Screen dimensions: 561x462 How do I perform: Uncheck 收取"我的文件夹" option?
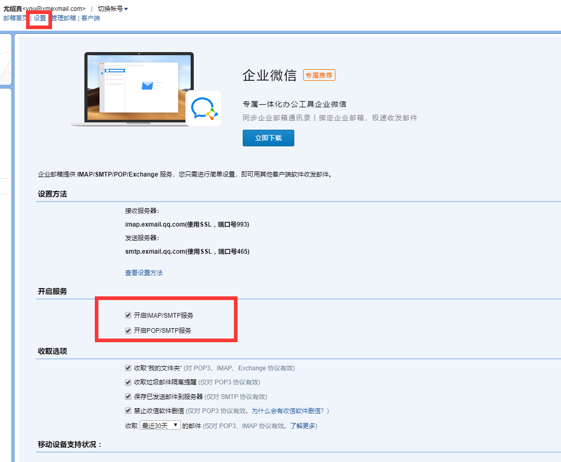point(128,368)
